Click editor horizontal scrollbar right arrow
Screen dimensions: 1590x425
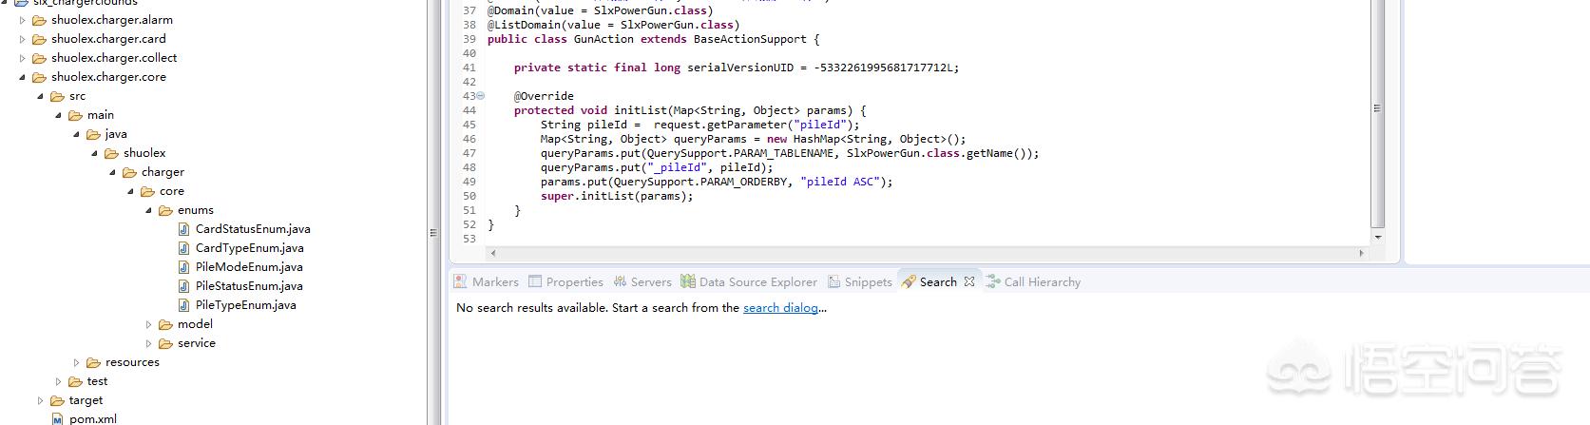[x=1361, y=253]
